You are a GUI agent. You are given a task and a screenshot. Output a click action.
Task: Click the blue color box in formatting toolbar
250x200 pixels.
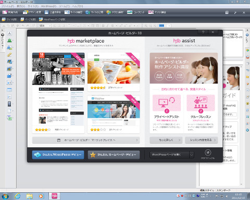[x=161, y=26]
